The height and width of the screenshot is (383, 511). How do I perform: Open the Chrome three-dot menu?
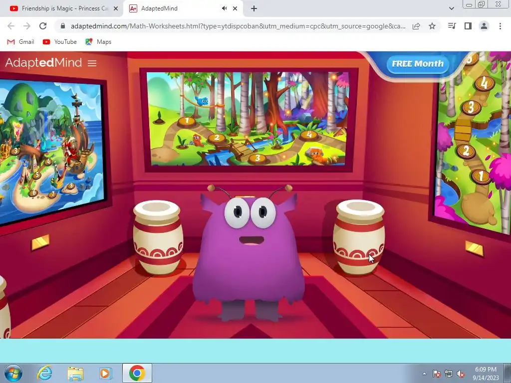(x=500, y=26)
